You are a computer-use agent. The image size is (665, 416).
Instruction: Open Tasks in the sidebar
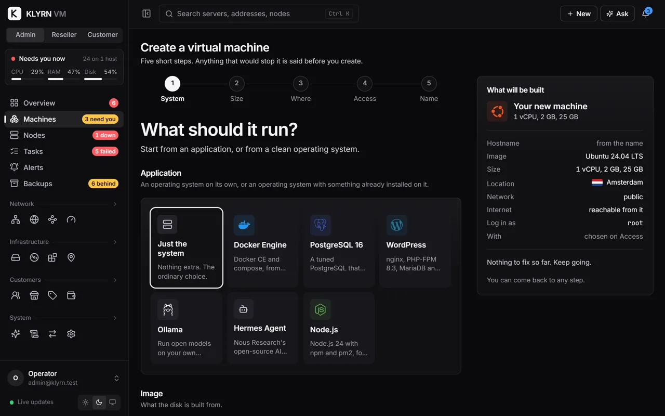(64, 151)
